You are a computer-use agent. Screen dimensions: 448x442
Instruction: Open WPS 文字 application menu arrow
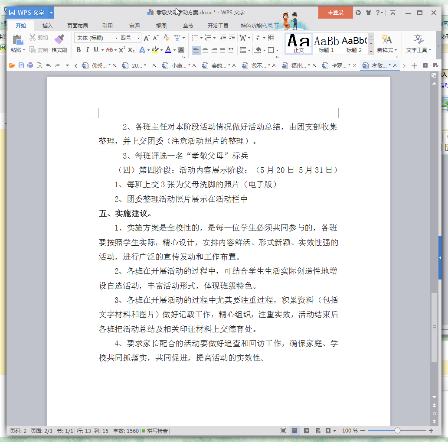click(52, 13)
